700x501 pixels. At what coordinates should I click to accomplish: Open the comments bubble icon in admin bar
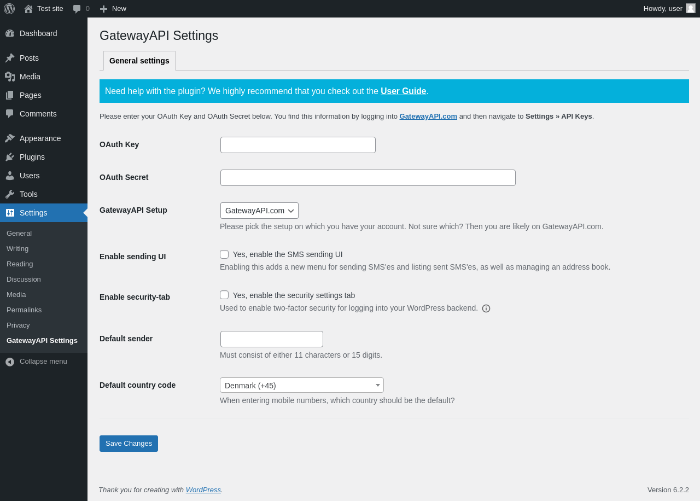click(x=77, y=9)
